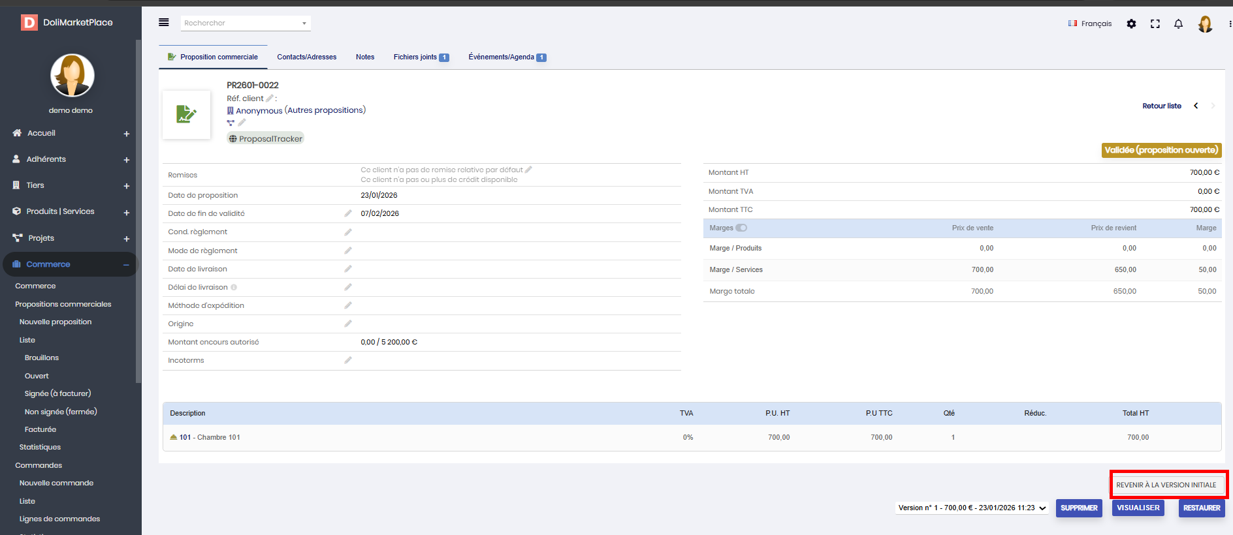Open the Anonymous third-party link

point(259,111)
